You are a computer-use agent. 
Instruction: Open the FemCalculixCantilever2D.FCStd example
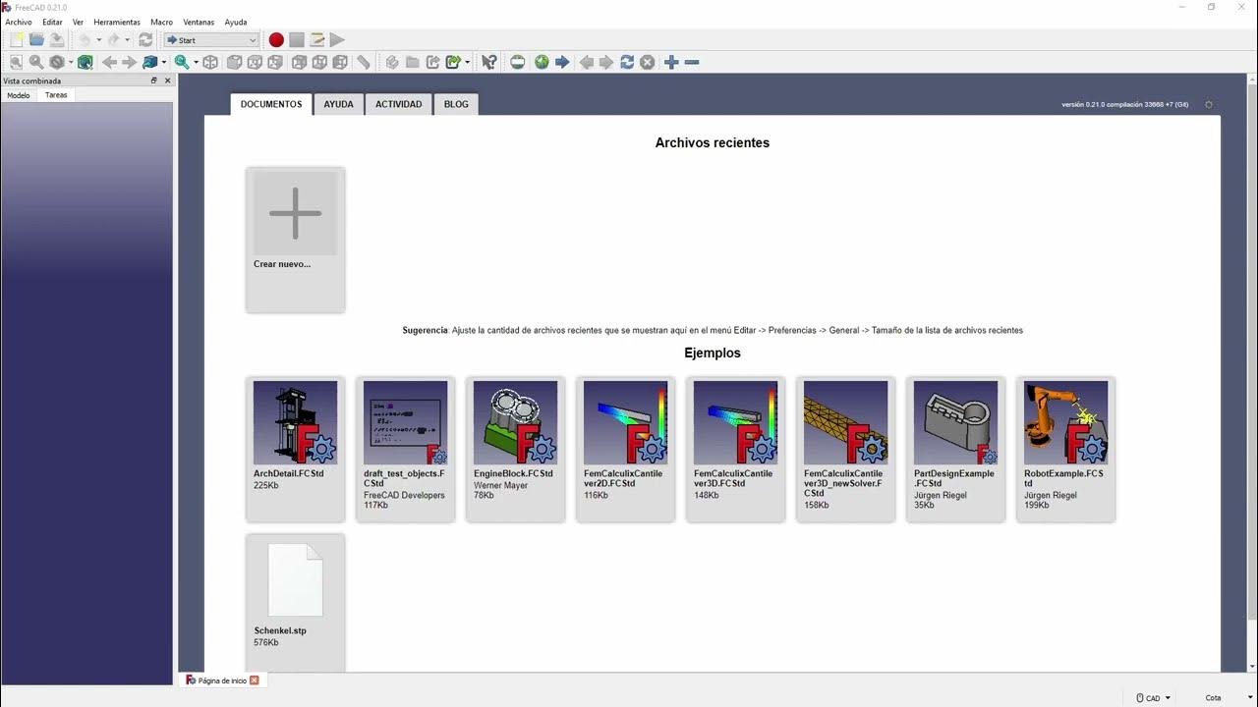[x=625, y=448]
